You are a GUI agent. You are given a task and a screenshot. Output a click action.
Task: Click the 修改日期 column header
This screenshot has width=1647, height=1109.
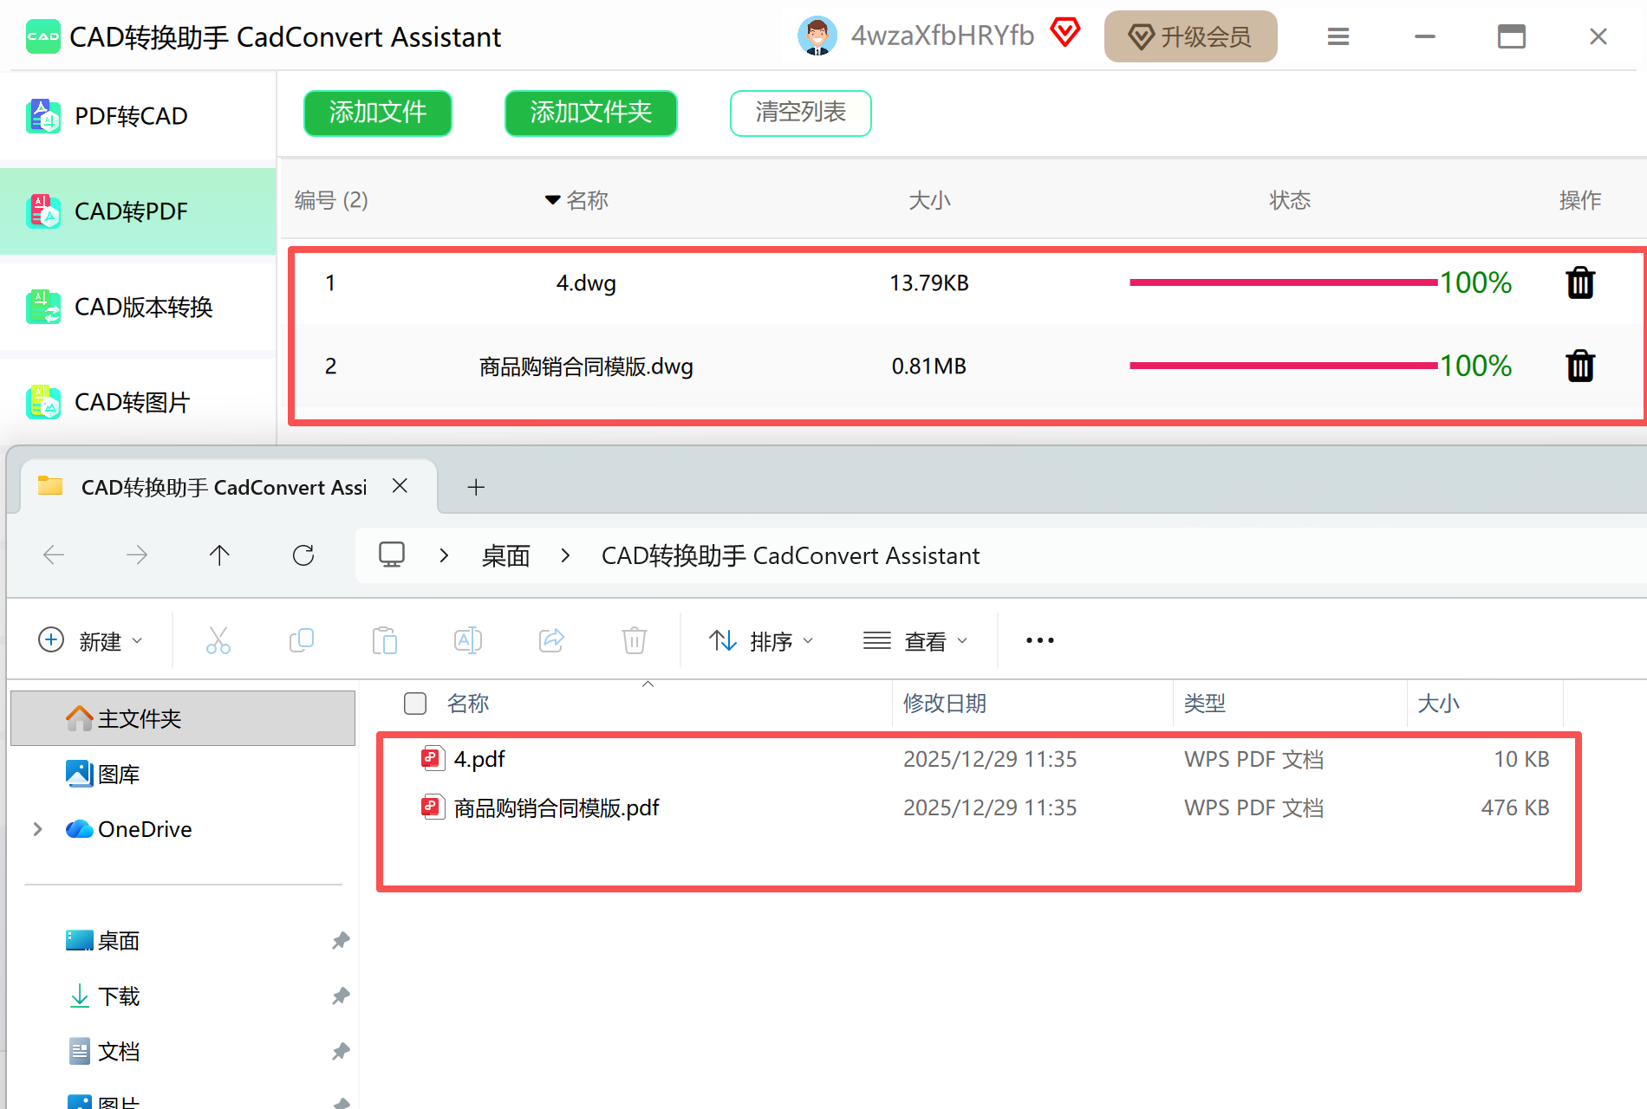point(945,704)
